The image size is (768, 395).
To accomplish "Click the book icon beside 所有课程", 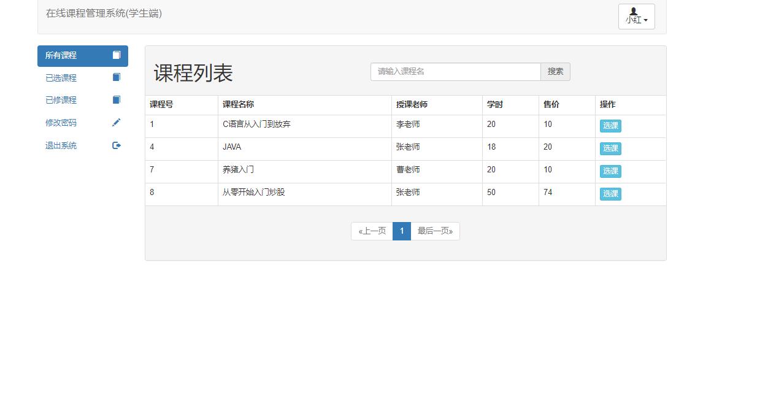I will point(116,55).
